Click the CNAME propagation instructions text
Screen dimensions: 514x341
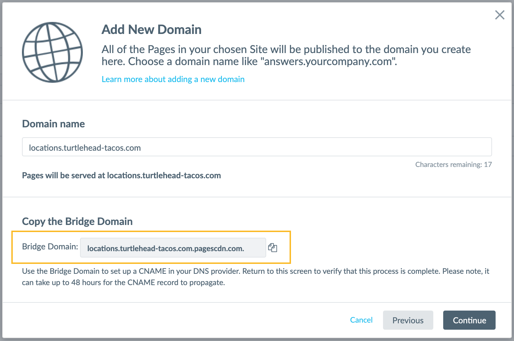(256, 277)
